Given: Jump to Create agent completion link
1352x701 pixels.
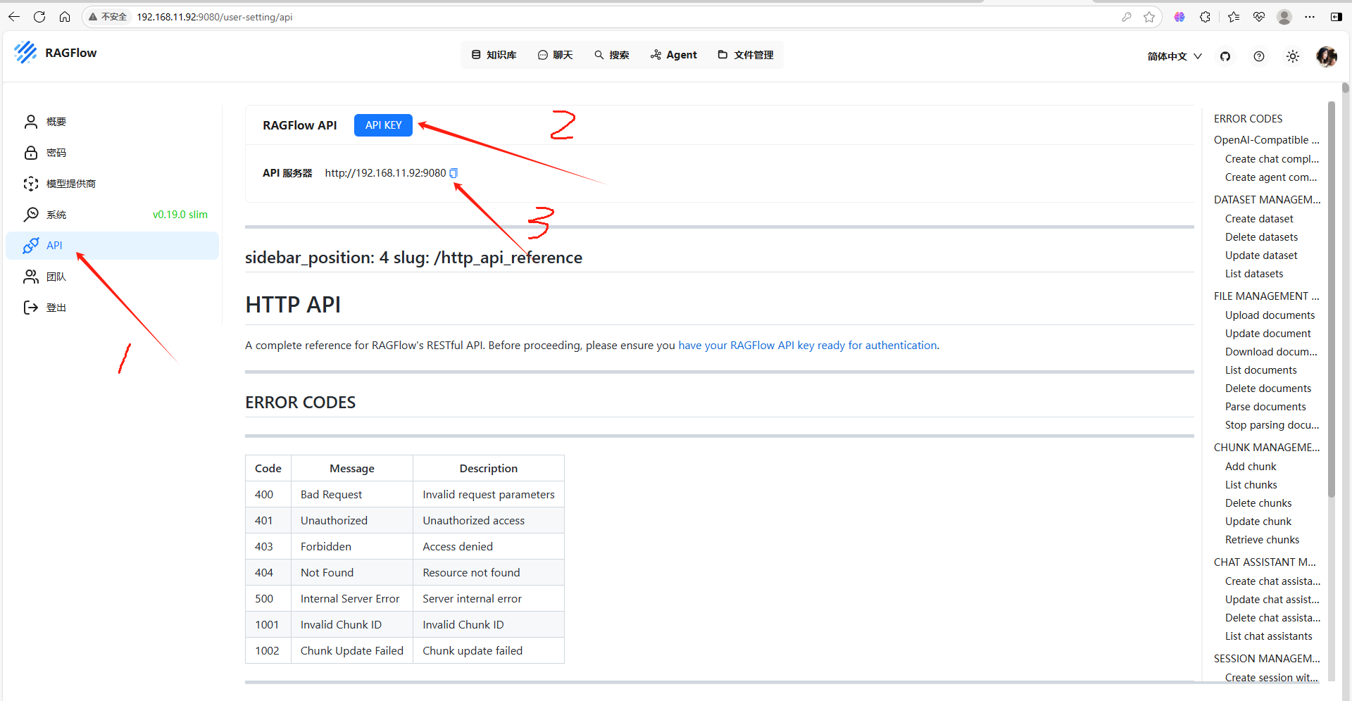Looking at the screenshot, I should pyautogui.click(x=1271, y=177).
